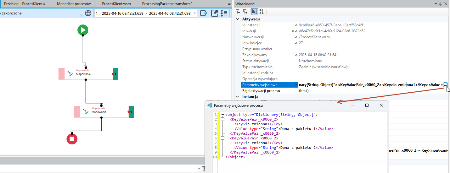Select the green start node in the diagram
The height and width of the screenshot is (173, 450).
tap(83, 30)
